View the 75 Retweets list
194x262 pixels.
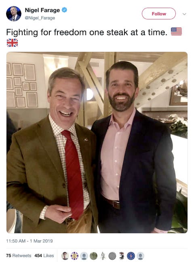pyautogui.click(x=19, y=256)
